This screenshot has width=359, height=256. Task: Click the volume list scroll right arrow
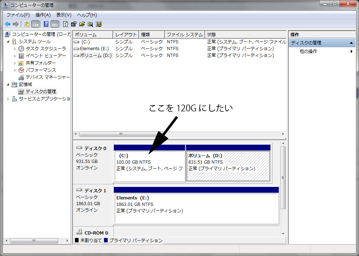click(283, 134)
